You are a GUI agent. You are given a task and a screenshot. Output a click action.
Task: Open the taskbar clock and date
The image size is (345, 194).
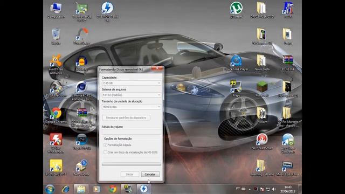pyautogui.click(x=288, y=189)
